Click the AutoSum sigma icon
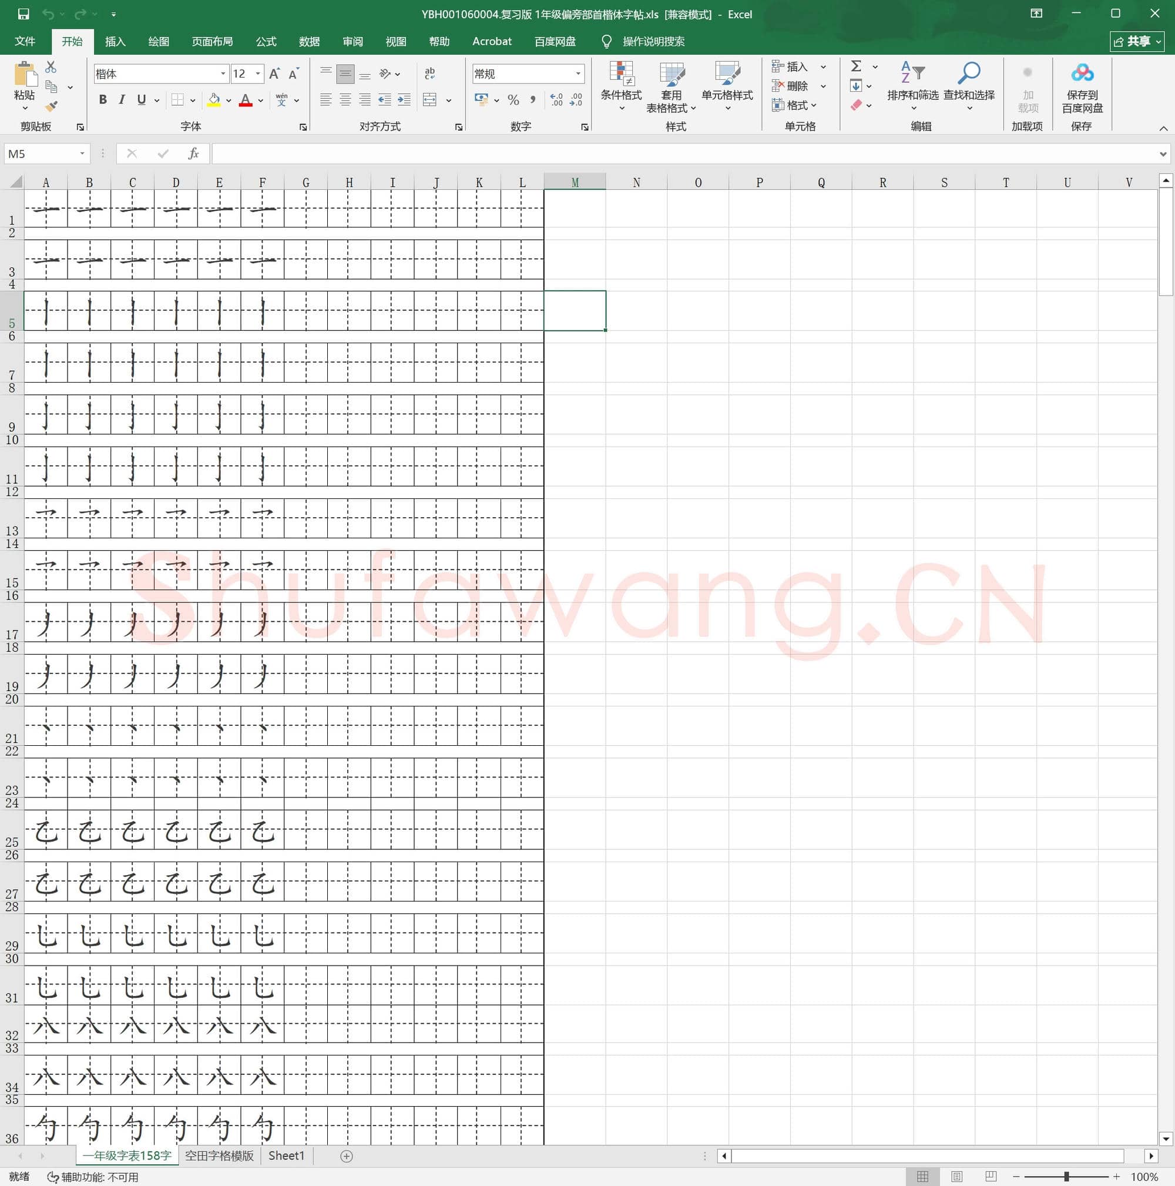Screen dimensions: 1175x1186 pos(857,66)
